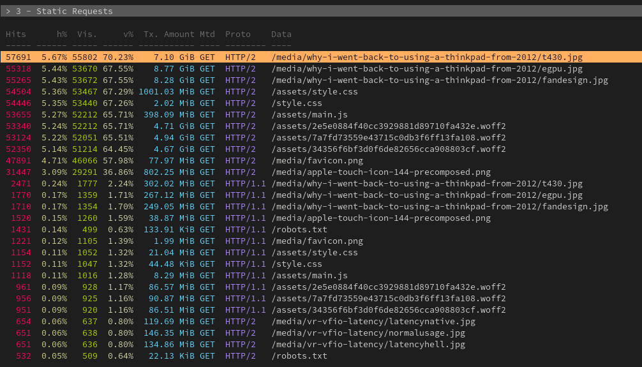Click the latencyhell.jpg request row

point(368,345)
